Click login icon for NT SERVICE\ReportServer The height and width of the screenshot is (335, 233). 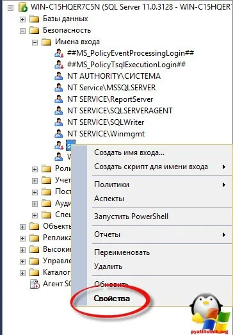pyautogui.click(x=58, y=99)
